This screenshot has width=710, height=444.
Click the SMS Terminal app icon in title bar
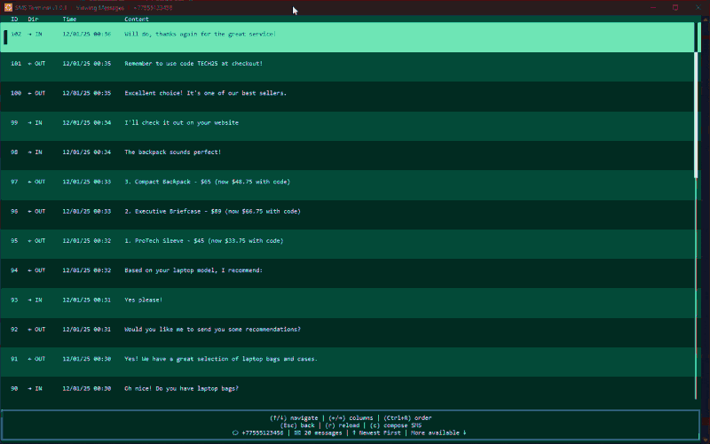pos(7,8)
